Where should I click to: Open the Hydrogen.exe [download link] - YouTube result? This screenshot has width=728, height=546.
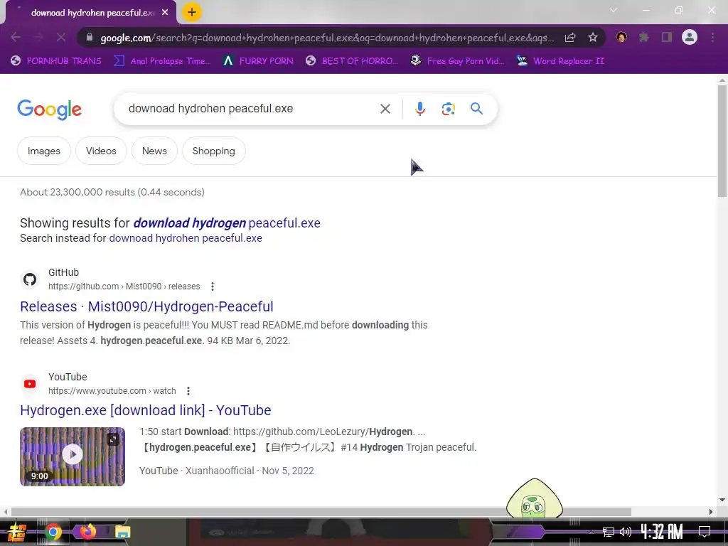(145, 410)
